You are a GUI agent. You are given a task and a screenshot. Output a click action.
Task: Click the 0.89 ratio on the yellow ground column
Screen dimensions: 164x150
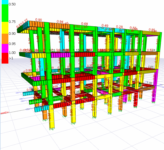93,107
